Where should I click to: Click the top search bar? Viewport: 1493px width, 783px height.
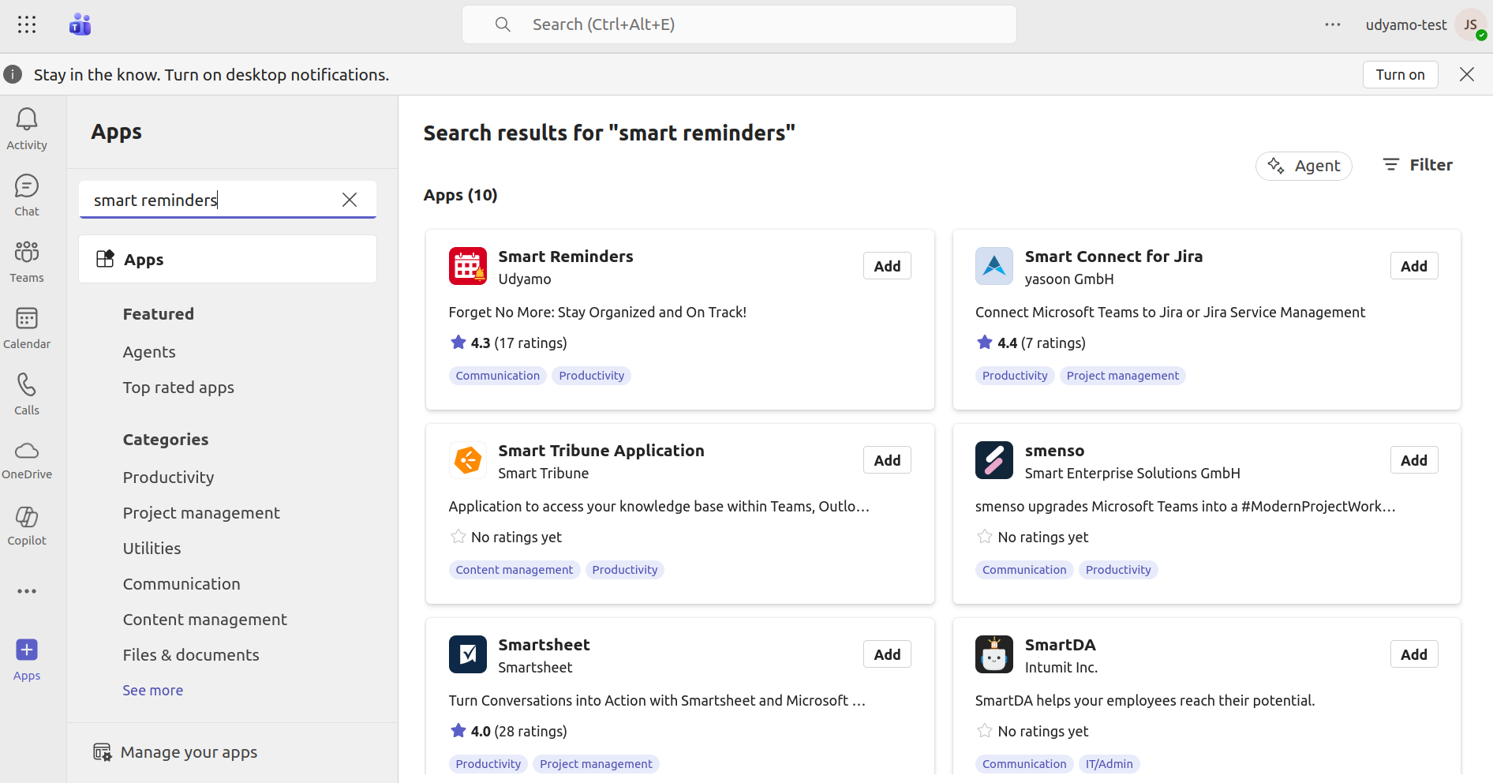pos(739,24)
